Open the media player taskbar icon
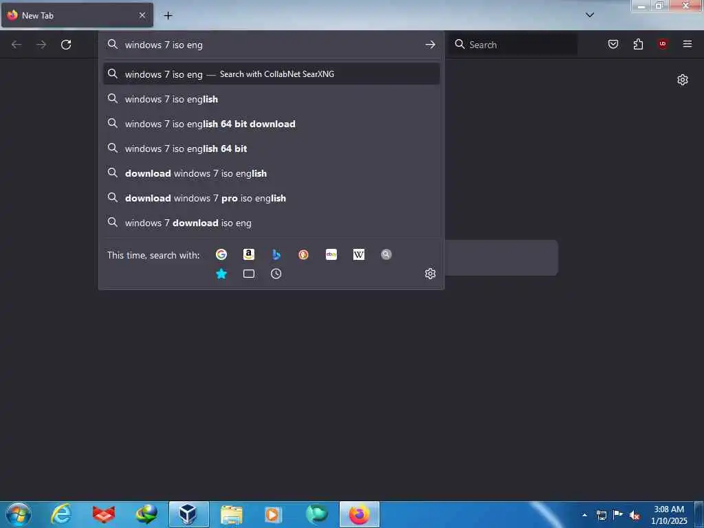Screen dimensions: 704x528 [x=274, y=514]
